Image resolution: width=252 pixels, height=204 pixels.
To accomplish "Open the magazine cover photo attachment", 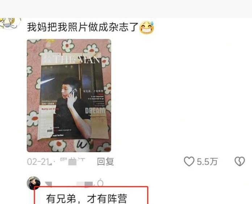I will point(69,96).
